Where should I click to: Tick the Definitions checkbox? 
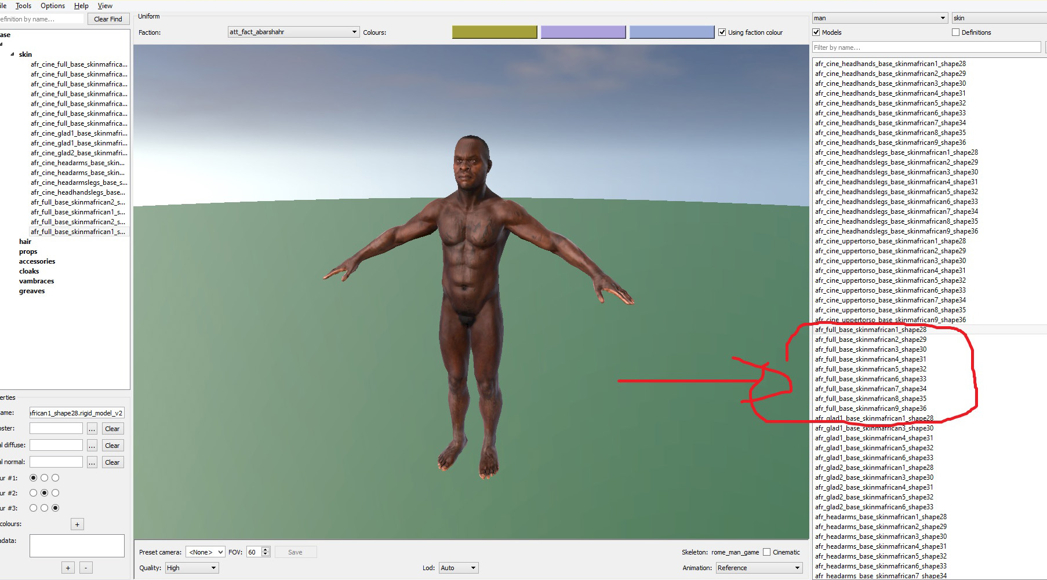(x=955, y=32)
